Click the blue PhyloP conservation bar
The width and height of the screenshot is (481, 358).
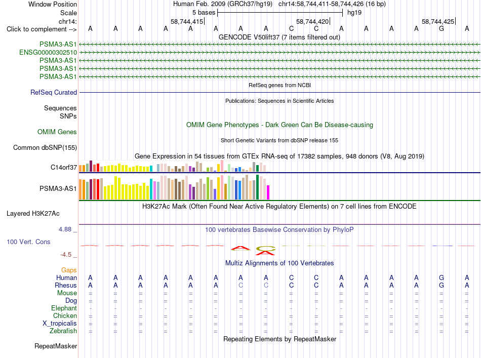442,246
